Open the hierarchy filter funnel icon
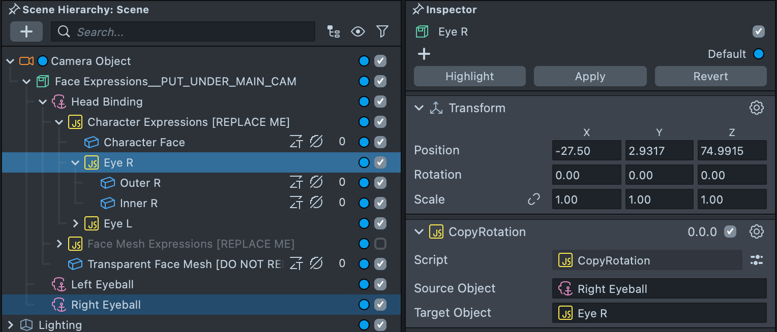Screen dimensions: 777x332 [382, 32]
